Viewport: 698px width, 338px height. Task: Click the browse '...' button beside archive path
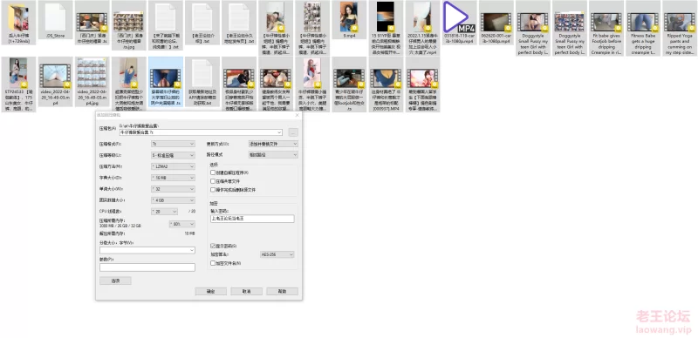tap(293, 132)
